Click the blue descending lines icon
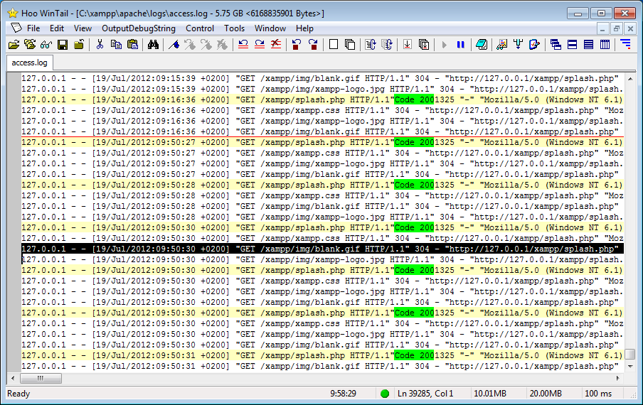 point(625,44)
